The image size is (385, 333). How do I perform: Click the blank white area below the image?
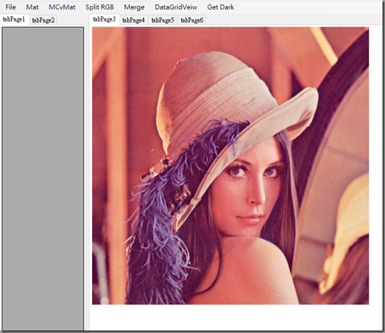(x=234, y=318)
